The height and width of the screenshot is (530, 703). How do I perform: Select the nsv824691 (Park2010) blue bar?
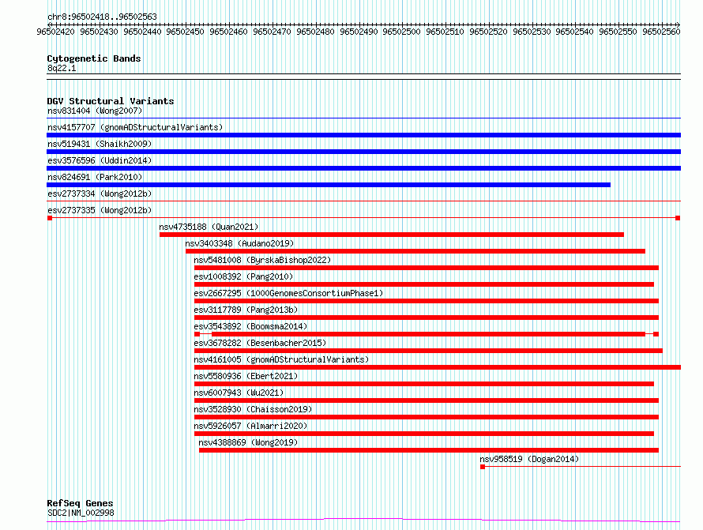pos(328,185)
